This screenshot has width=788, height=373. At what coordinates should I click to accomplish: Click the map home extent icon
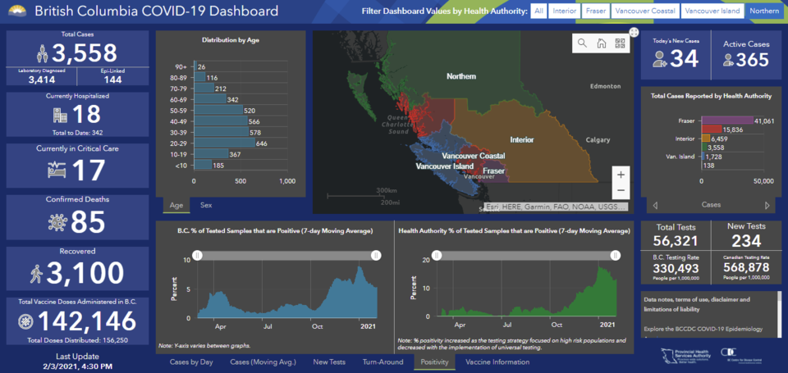point(601,43)
